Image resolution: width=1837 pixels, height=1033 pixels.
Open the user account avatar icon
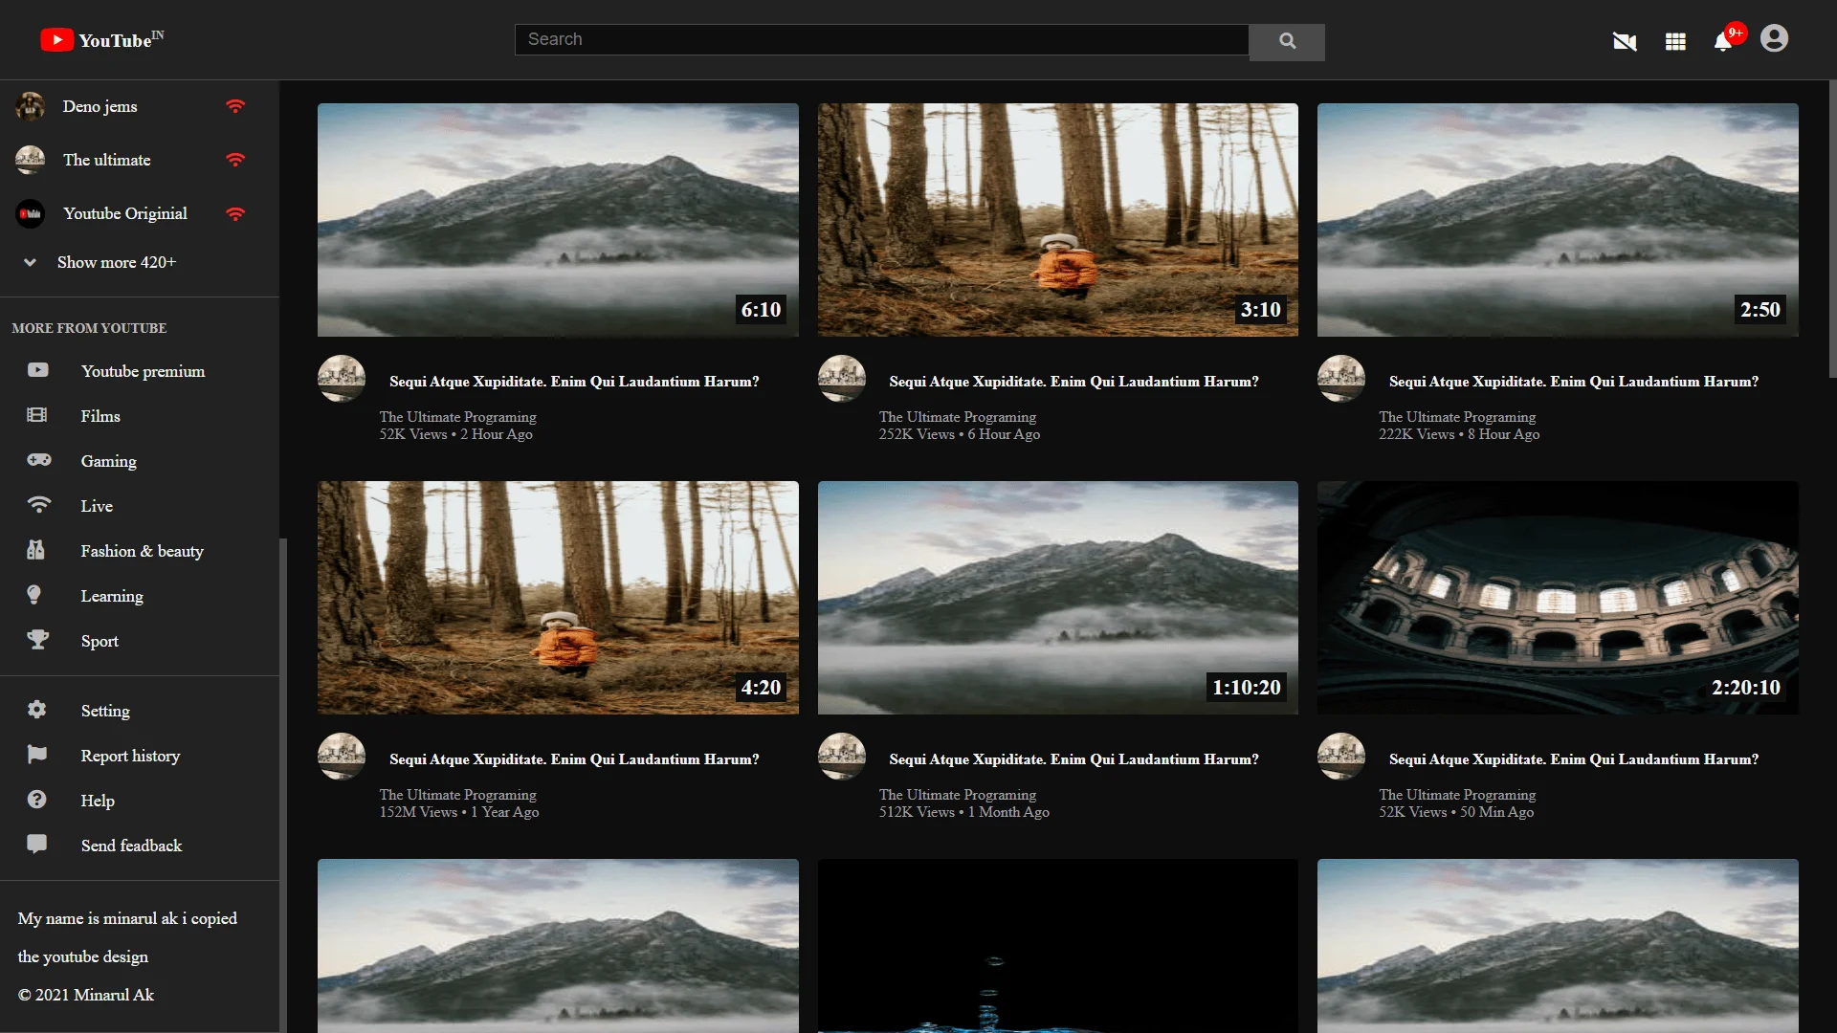click(x=1774, y=38)
